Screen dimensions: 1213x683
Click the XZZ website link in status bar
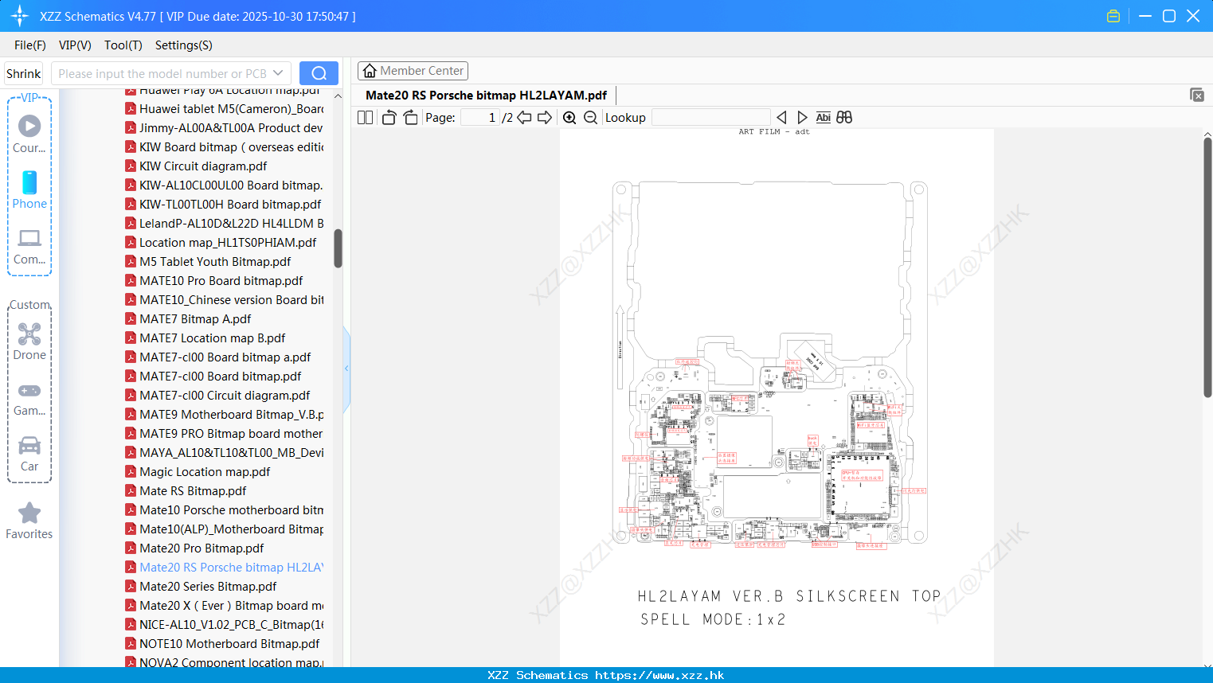[659, 675]
